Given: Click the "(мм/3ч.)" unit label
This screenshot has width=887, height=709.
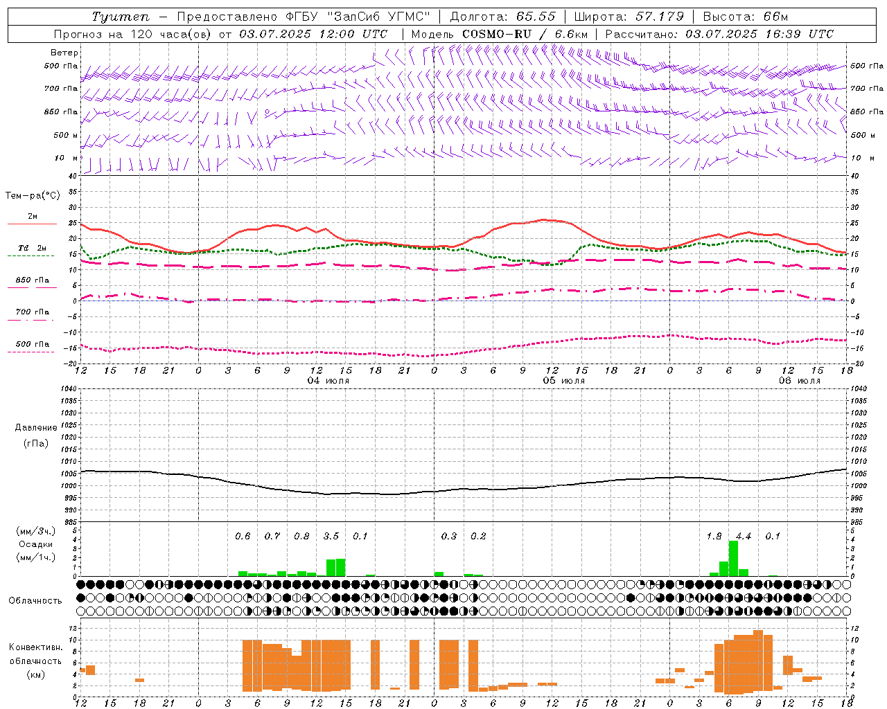Looking at the screenshot, I should pos(36,531).
